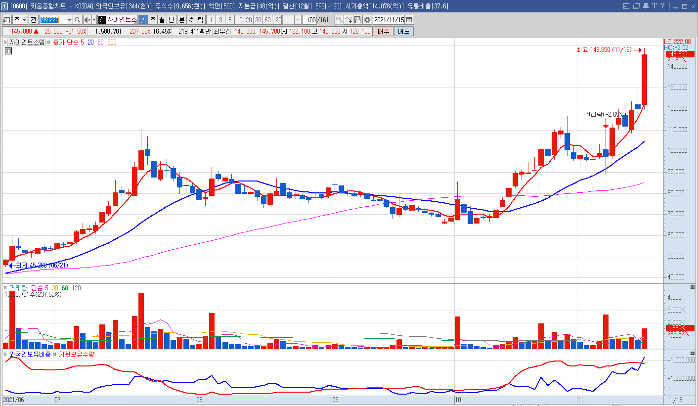Choose interval preset 120
The image size is (698, 406).
click(x=277, y=20)
